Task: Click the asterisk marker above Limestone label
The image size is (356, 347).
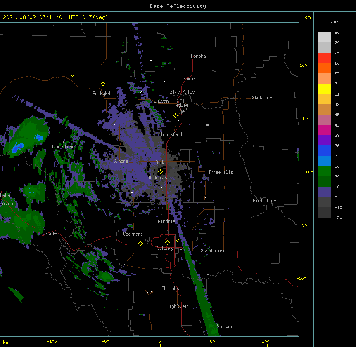Action: [x=64, y=142]
